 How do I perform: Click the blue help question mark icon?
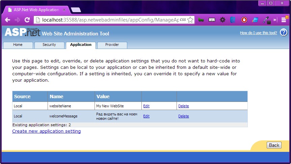coord(284,32)
